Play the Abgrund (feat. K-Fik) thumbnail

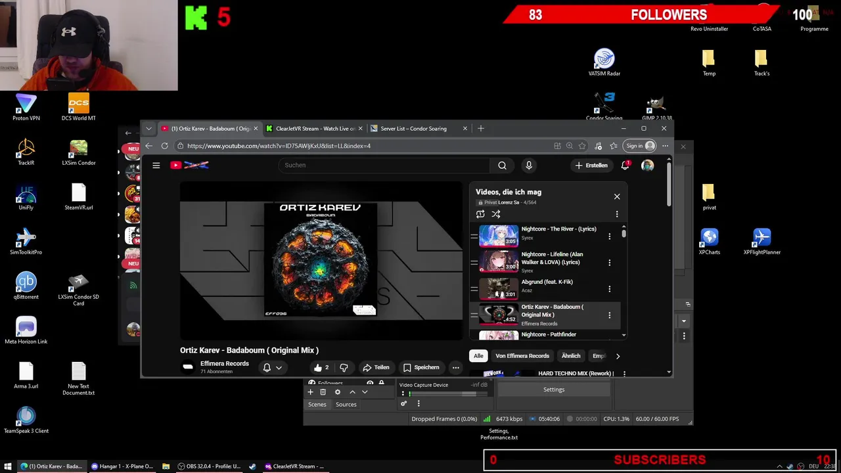click(499, 288)
